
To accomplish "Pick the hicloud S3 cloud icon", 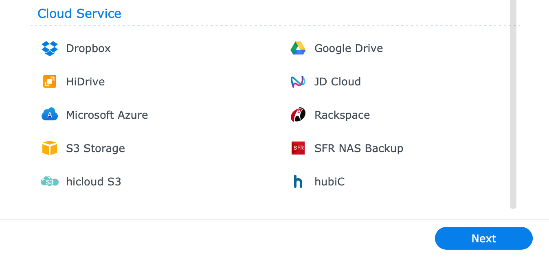I will pos(50,181).
